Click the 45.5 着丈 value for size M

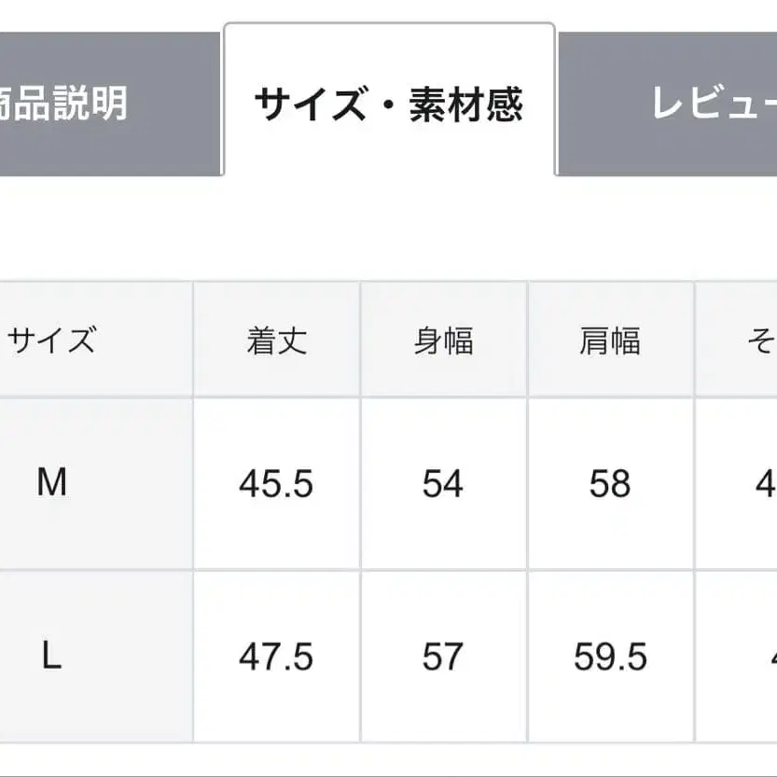coord(277,483)
